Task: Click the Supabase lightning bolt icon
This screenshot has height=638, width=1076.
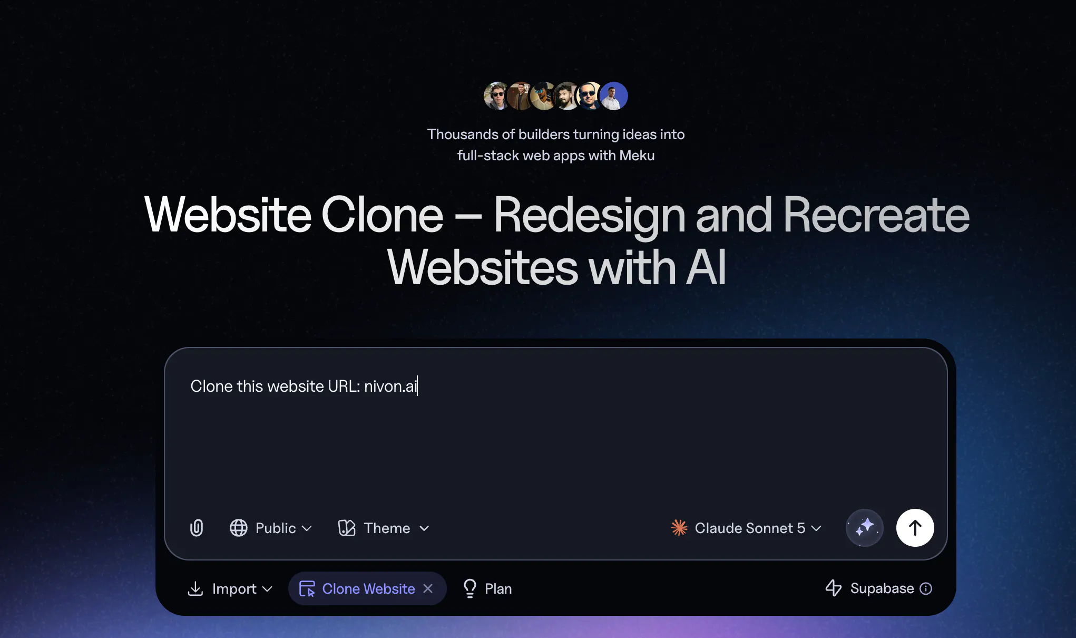Action: 834,588
